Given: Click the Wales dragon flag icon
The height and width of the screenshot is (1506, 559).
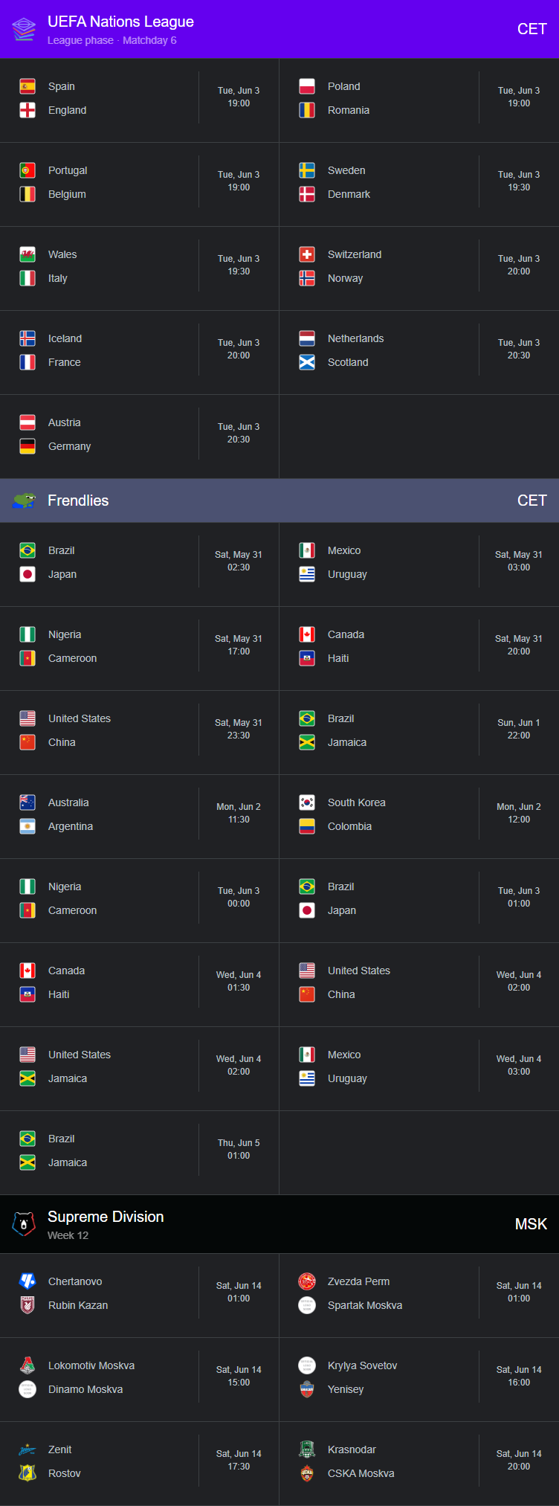Looking at the screenshot, I should point(28,254).
